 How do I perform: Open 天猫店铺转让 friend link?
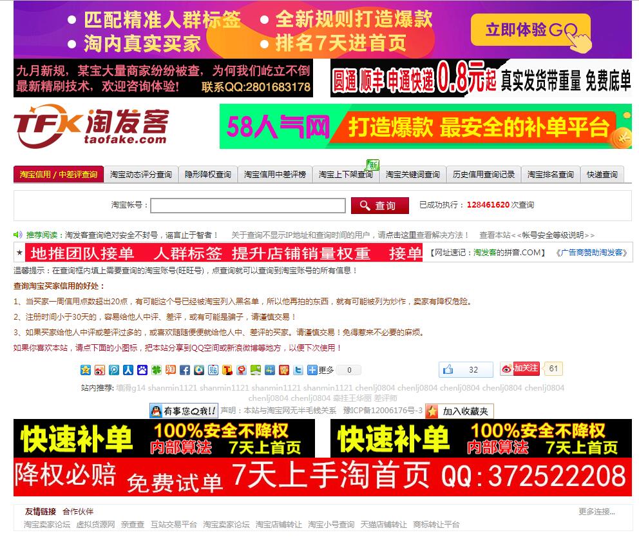click(x=383, y=525)
